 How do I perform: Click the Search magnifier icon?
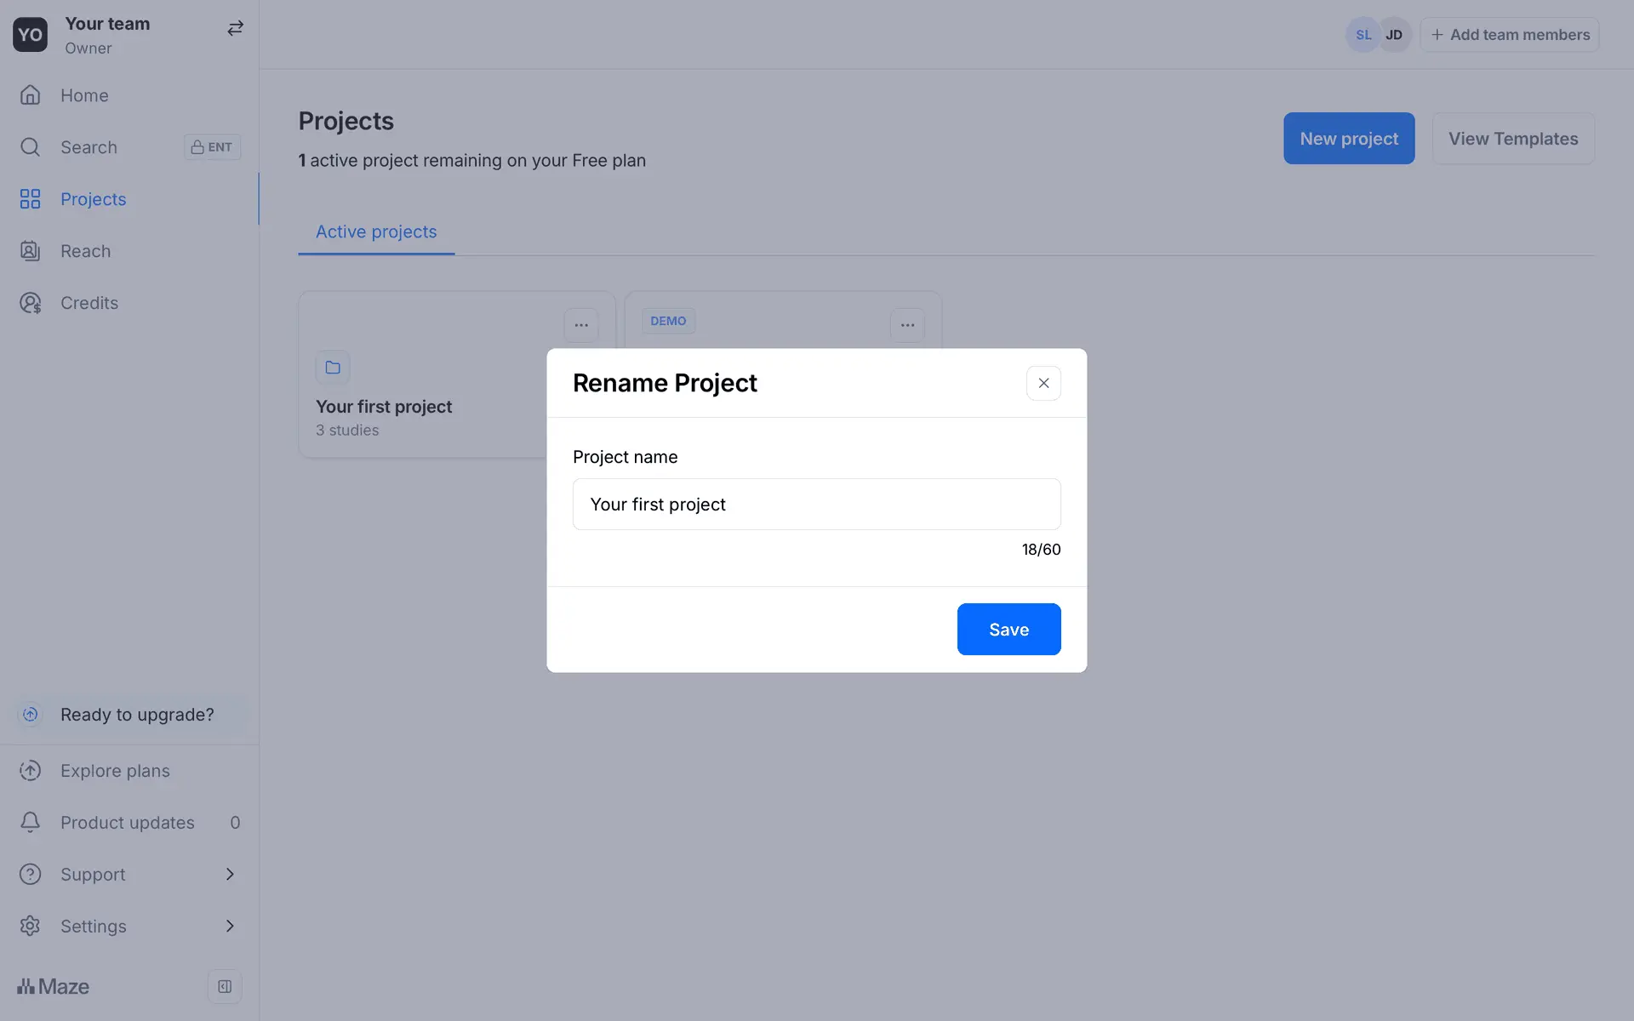(x=30, y=147)
